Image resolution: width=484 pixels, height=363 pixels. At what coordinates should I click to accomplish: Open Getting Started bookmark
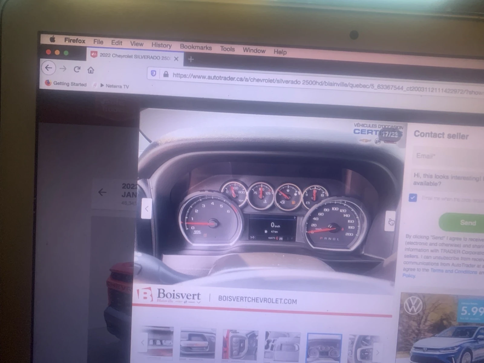point(66,83)
